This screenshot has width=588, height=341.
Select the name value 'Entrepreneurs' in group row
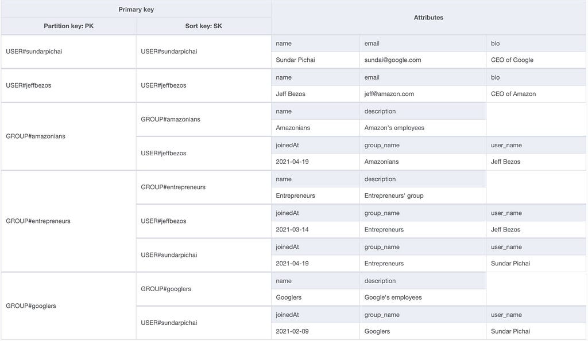[x=315, y=196]
